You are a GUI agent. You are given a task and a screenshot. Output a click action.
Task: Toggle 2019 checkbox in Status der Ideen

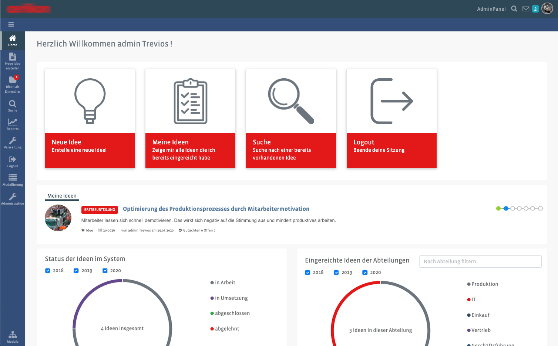click(76, 271)
